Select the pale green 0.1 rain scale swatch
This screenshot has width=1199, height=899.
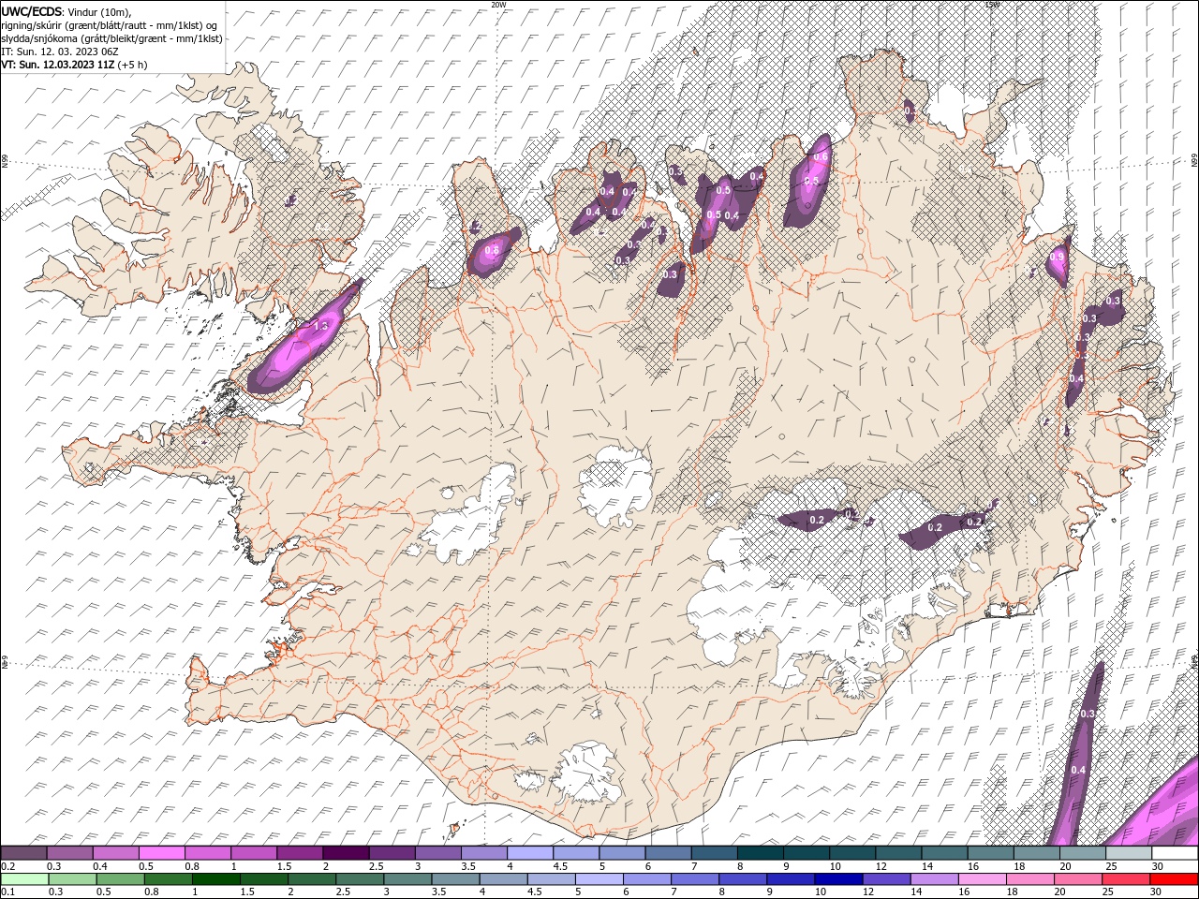point(24,879)
